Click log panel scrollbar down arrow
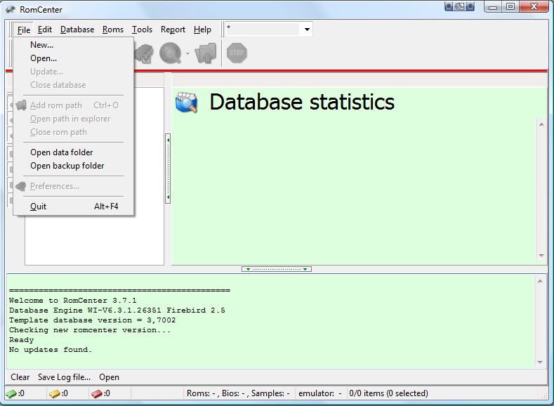This screenshot has width=554, height=406. click(540, 362)
